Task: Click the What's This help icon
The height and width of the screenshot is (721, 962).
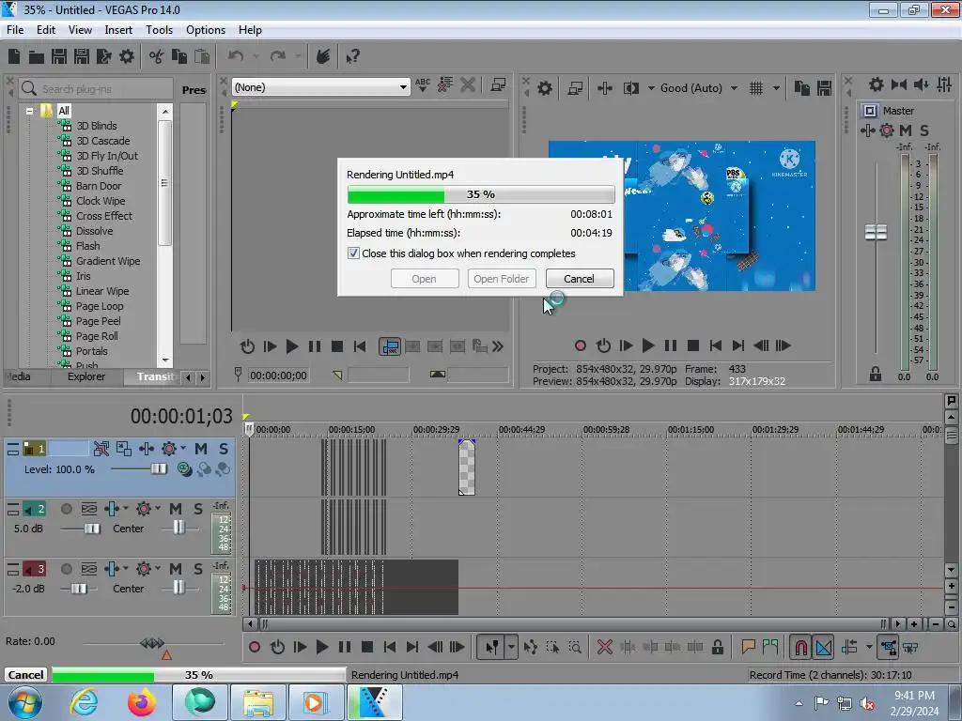Action: [x=353, y=56]
